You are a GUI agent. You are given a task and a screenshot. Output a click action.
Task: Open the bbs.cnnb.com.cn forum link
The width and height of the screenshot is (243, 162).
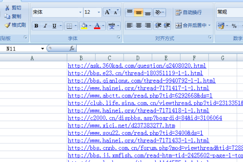tap(156, 148)
